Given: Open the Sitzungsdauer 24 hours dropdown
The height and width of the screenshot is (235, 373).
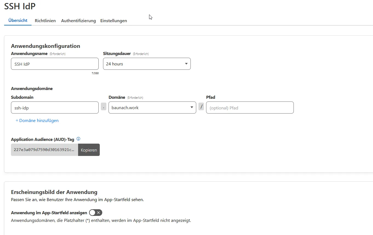Looking at the screenshot, I should tap(147, 64).
